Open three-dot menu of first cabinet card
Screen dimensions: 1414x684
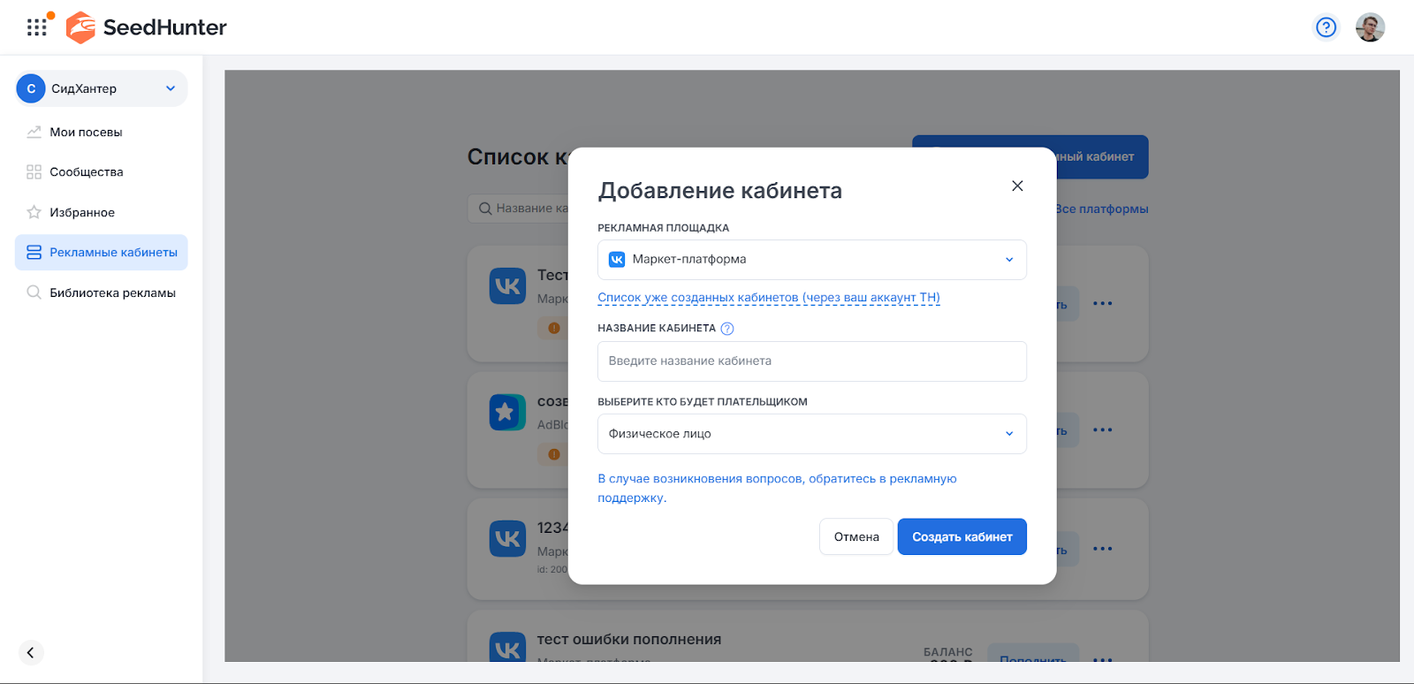pos(1102,303)
